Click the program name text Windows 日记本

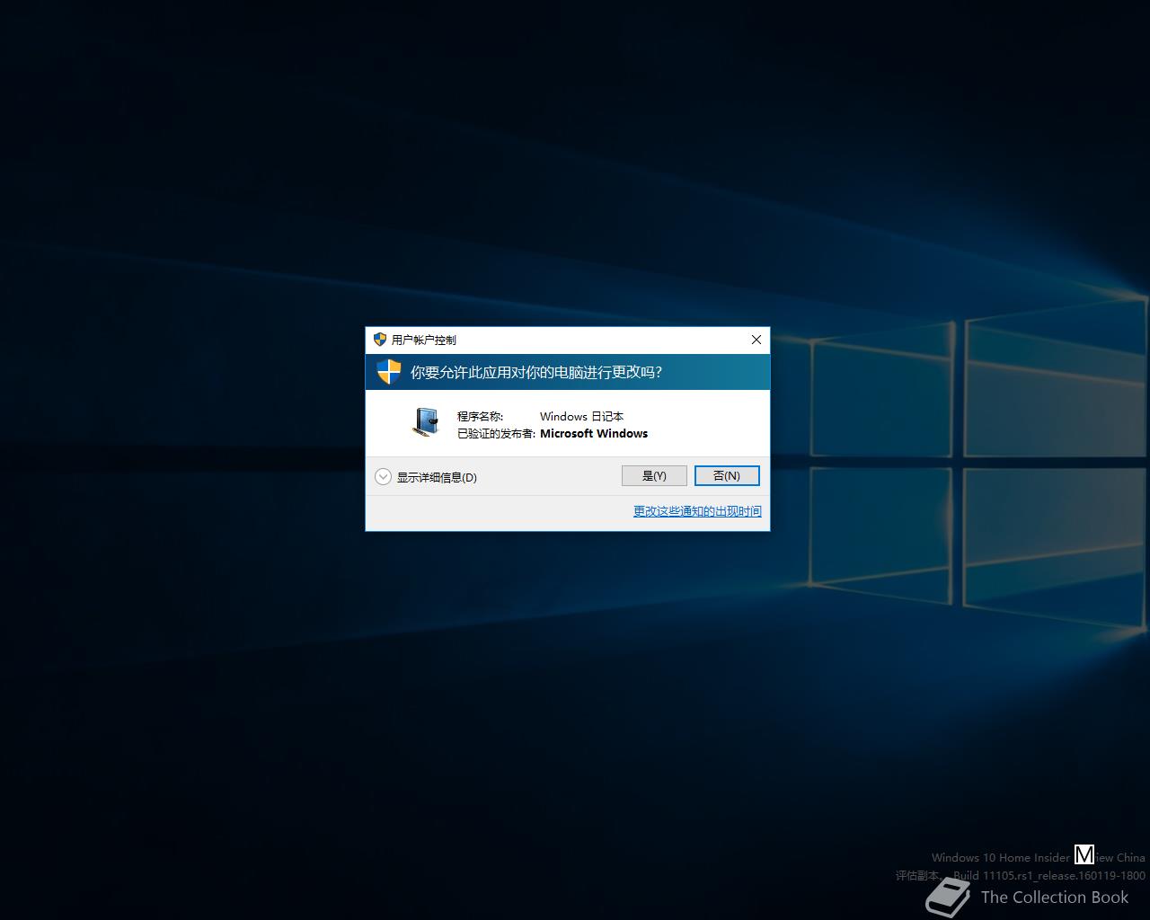coord(581,416)
